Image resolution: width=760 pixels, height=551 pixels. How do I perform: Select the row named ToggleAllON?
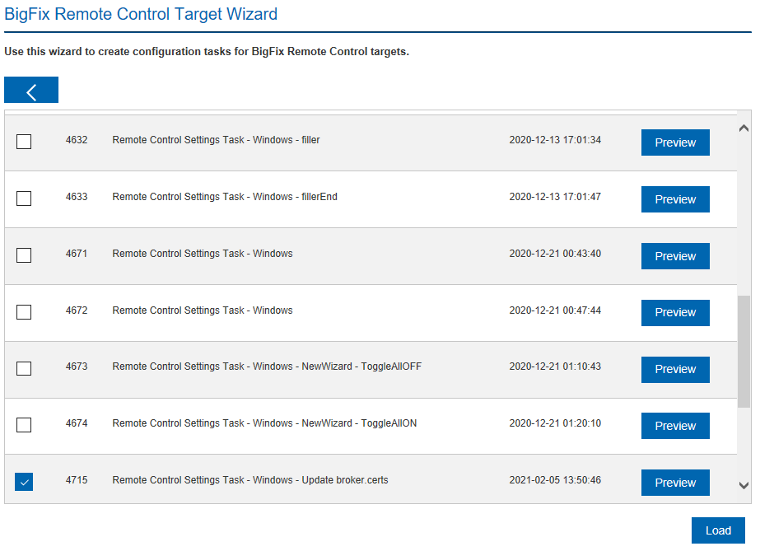pyautogui.click(x=264, y=423)
